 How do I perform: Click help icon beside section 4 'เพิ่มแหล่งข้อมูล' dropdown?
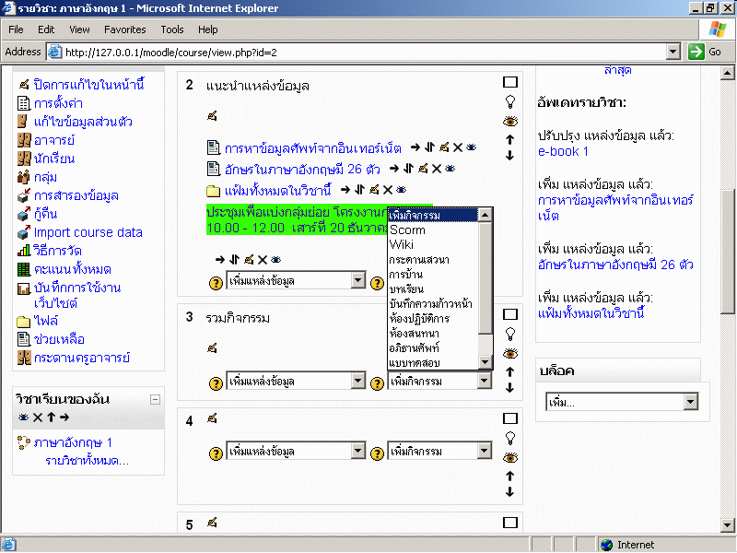click(216, 452)
